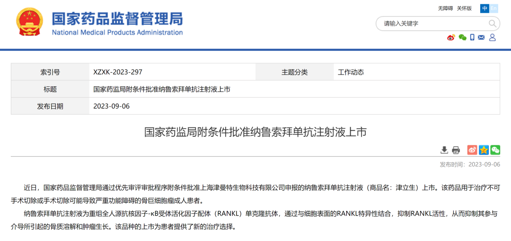Switch language to En (English)
The image size is (511, 241).
point(493,8)
